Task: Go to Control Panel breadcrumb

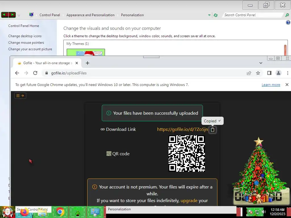Action: coord(50,15)
